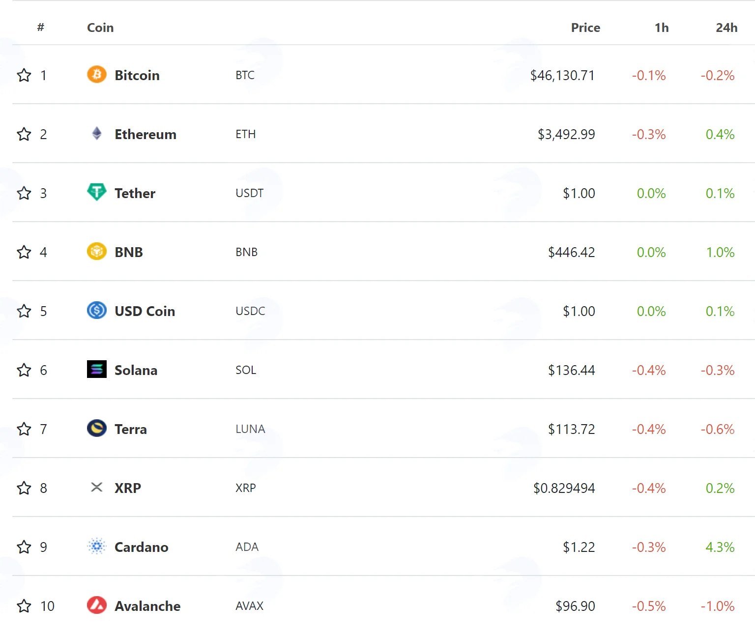Toggle favorite star for Avalanche
This screenshot has width=755, height=633.
tap(24, 606)
